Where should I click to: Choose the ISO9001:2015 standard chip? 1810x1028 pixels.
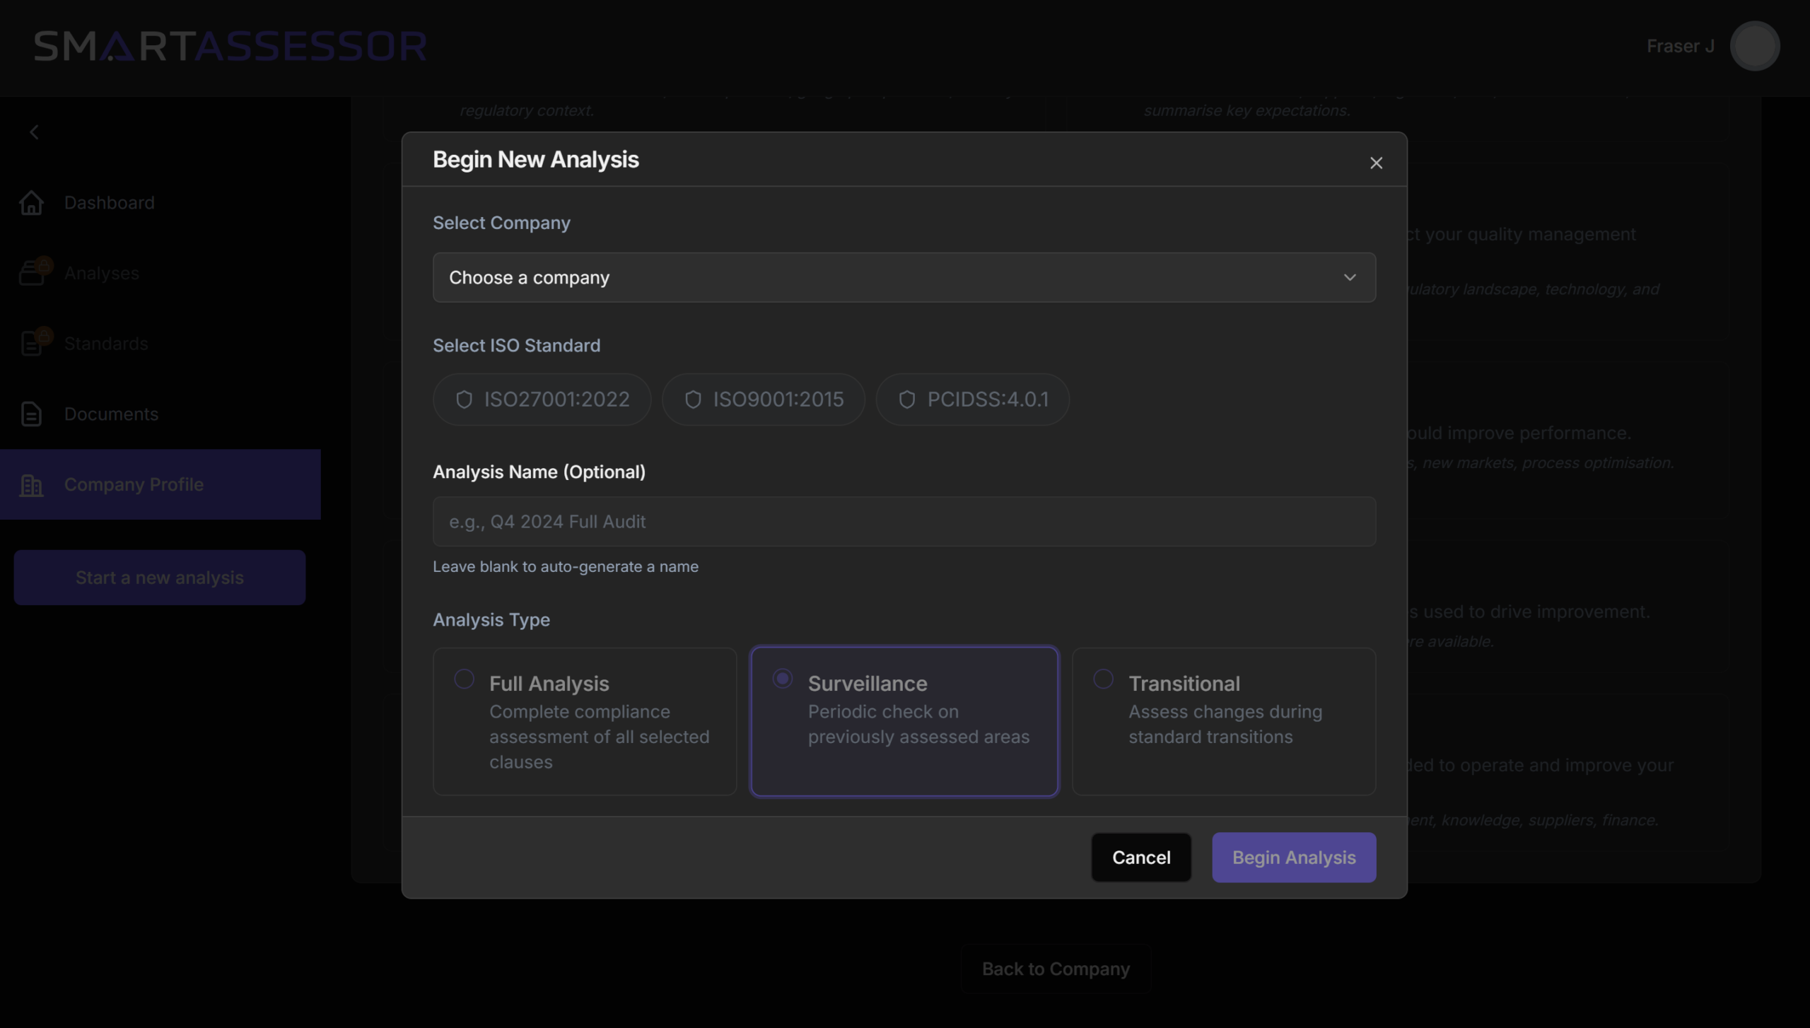763,399
